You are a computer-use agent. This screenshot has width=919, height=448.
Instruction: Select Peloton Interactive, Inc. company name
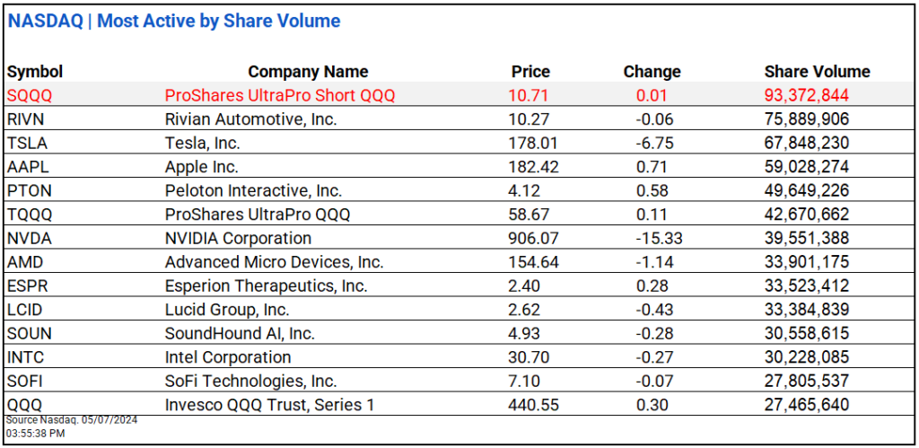tap(253, 190)
